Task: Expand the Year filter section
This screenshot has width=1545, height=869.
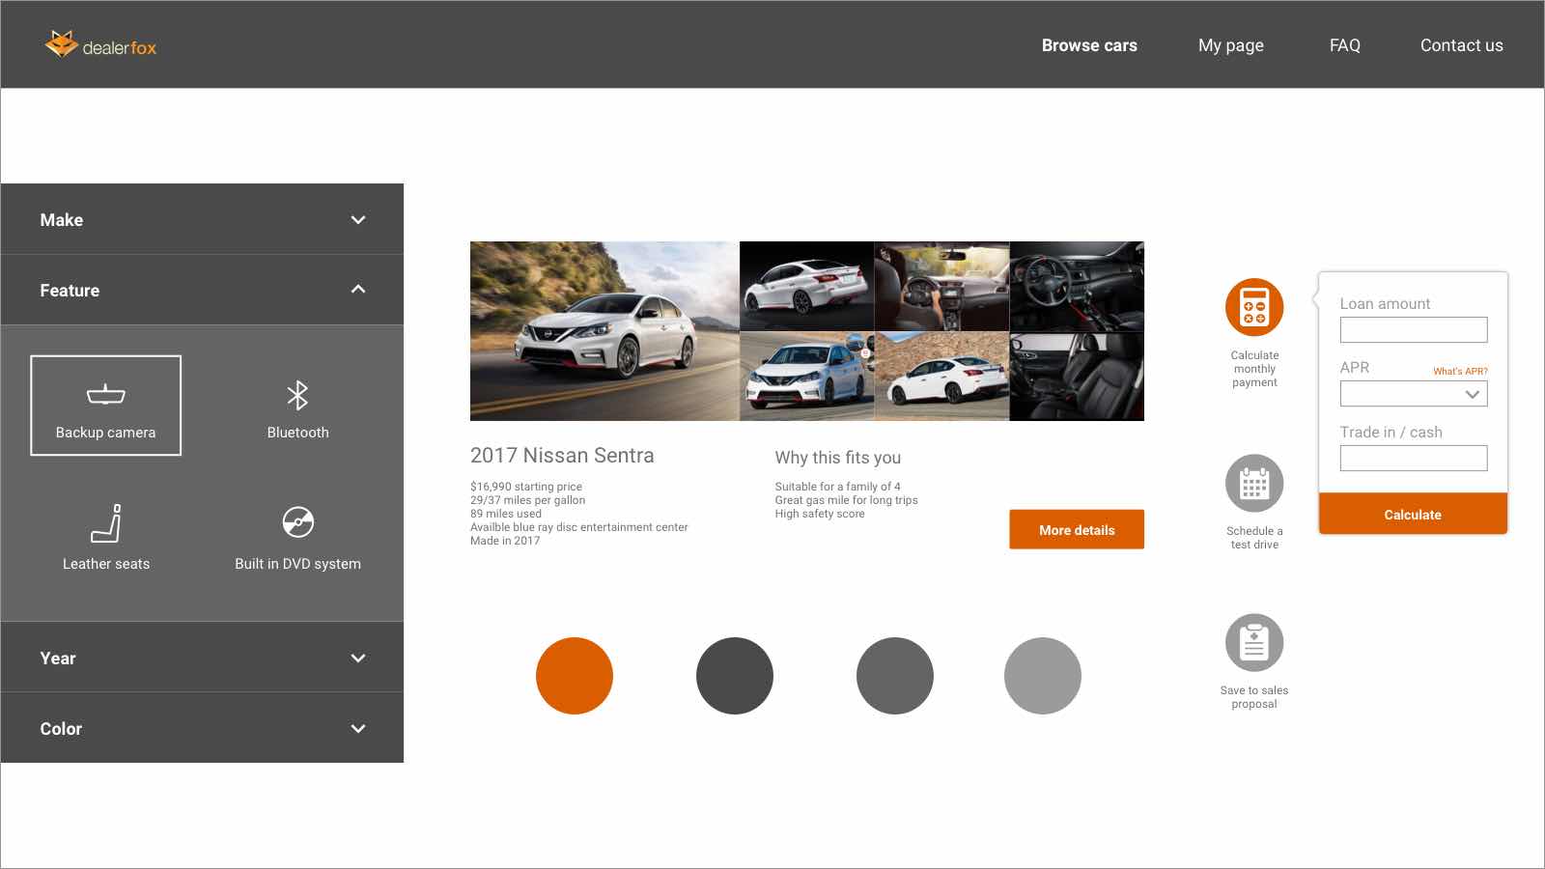Action: [x=202, y=658]
